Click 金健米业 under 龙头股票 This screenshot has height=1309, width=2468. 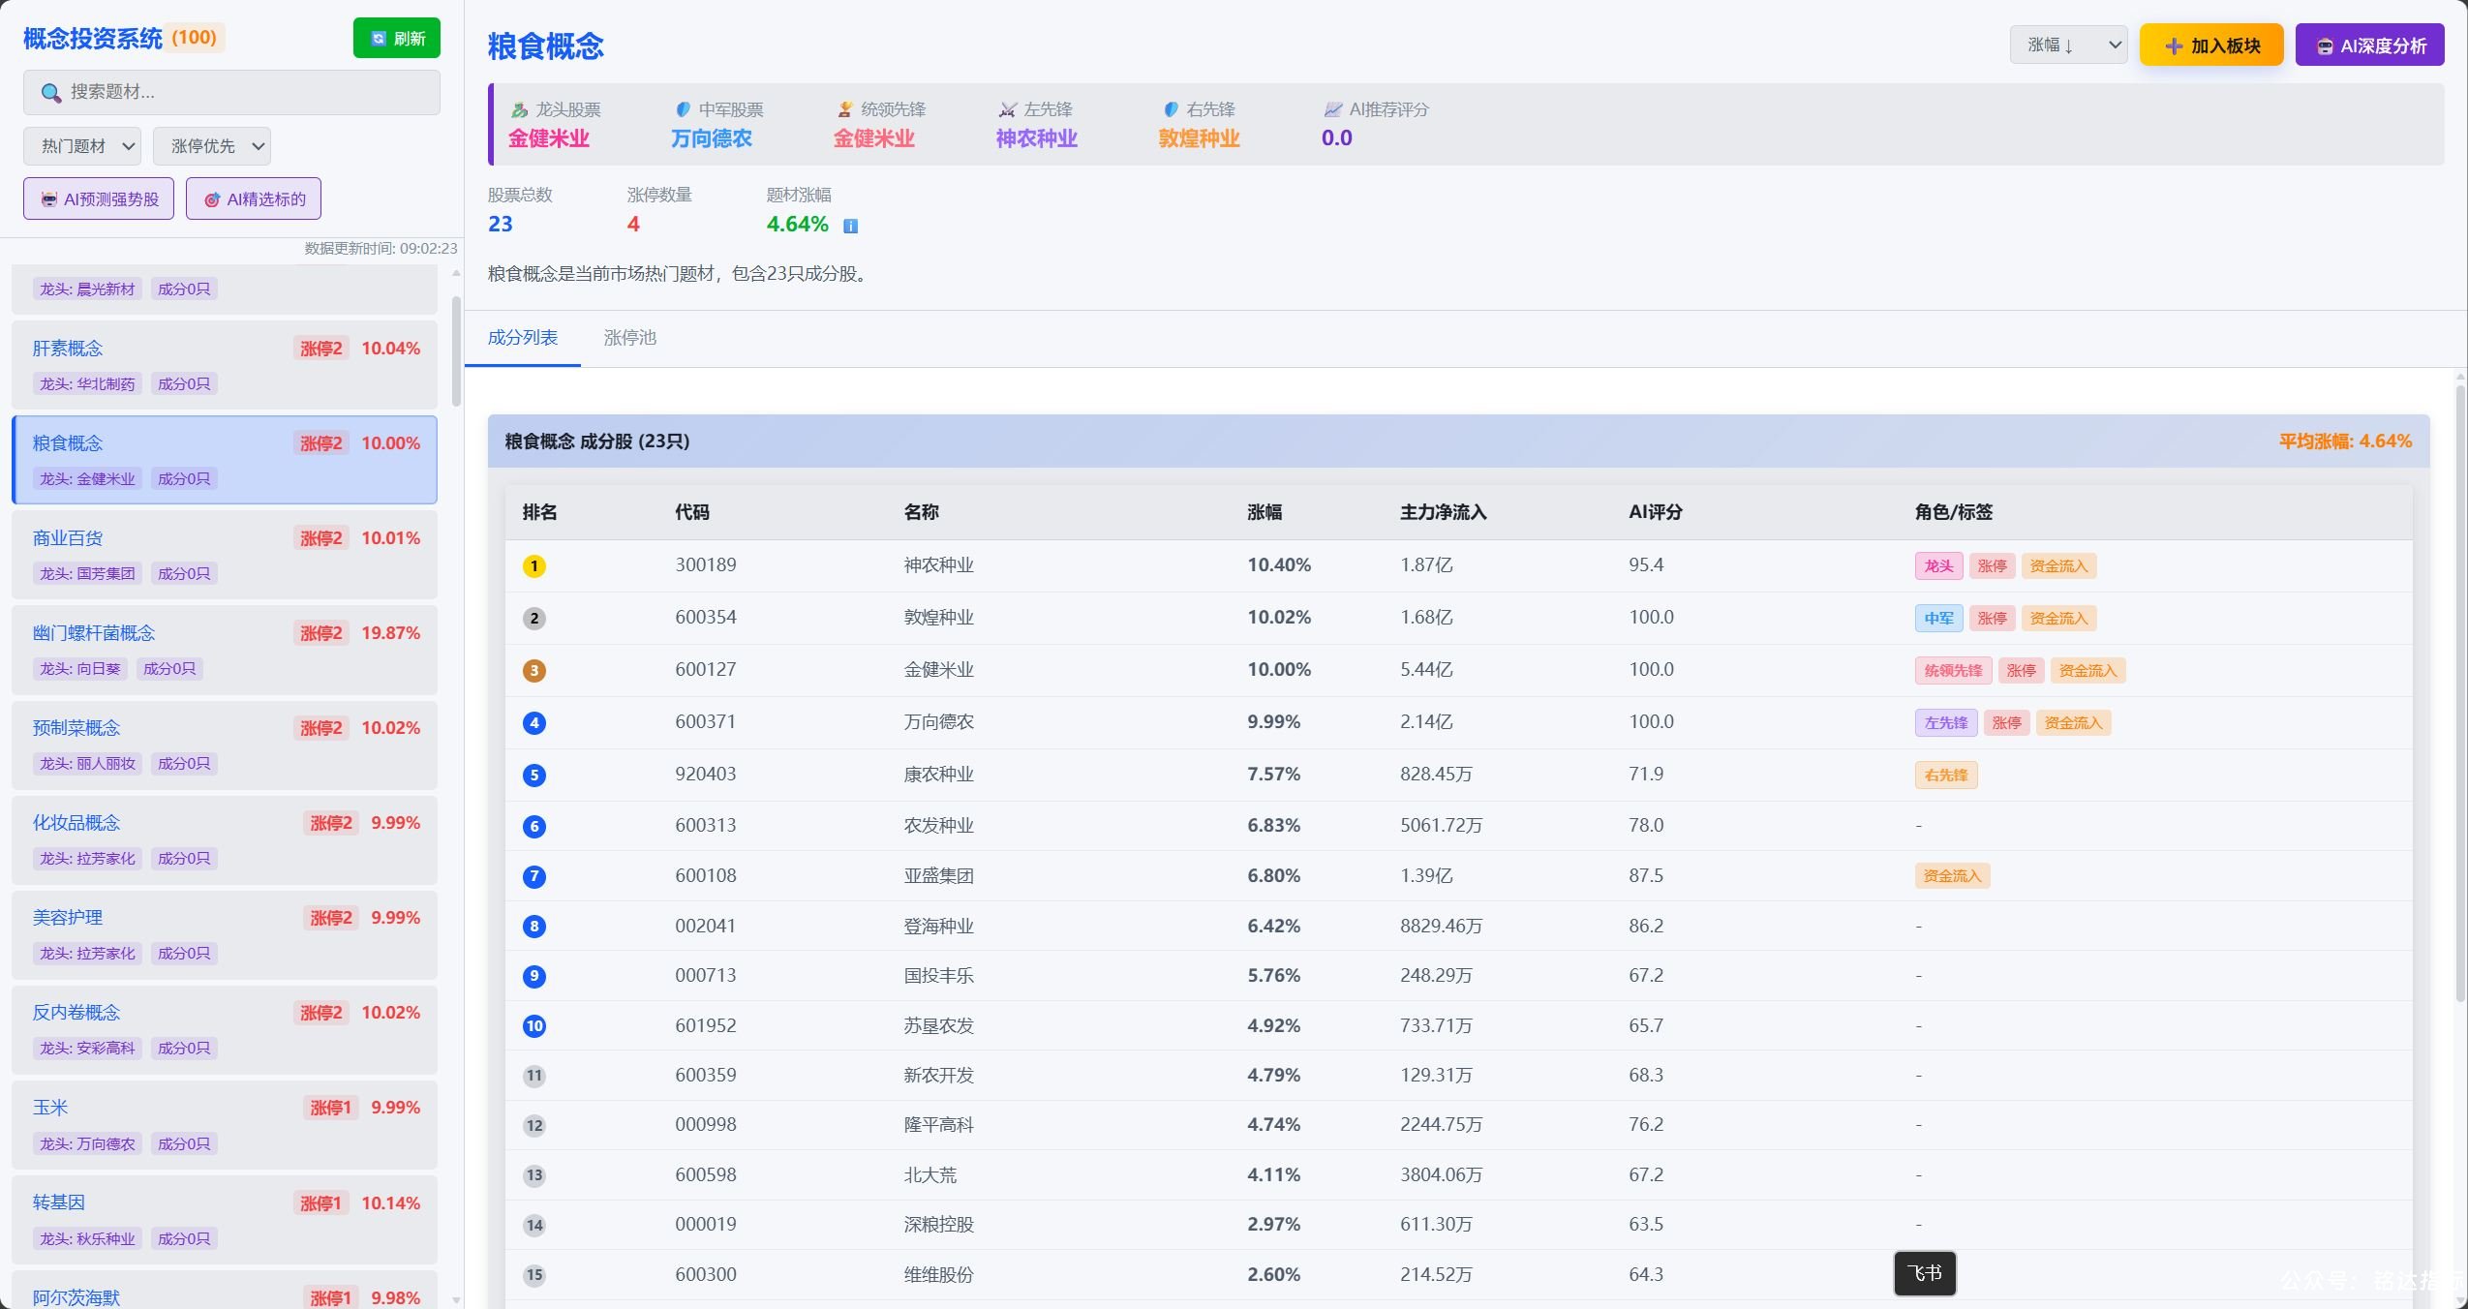click(549, 138)
